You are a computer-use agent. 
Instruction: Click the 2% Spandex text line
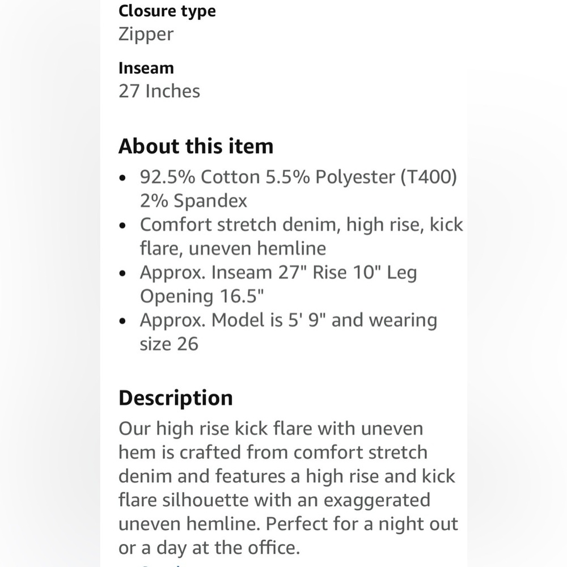193,201
